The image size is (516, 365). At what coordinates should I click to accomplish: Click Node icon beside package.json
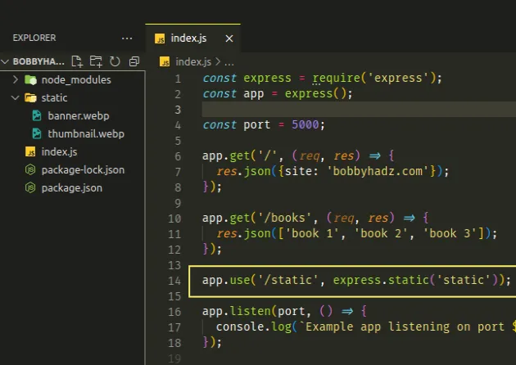30,188
